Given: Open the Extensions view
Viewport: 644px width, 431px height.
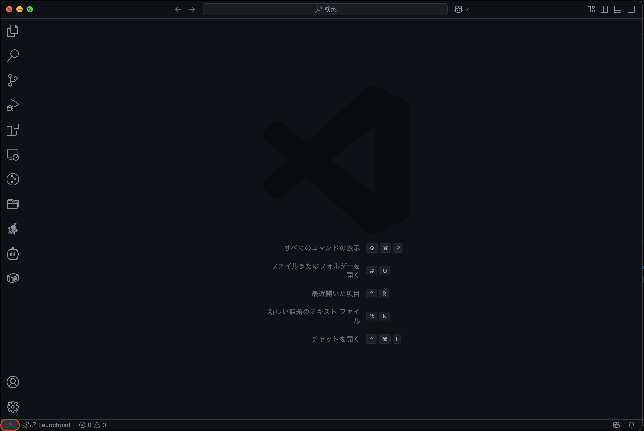Looking at the screenshot, I should [13, 130].
